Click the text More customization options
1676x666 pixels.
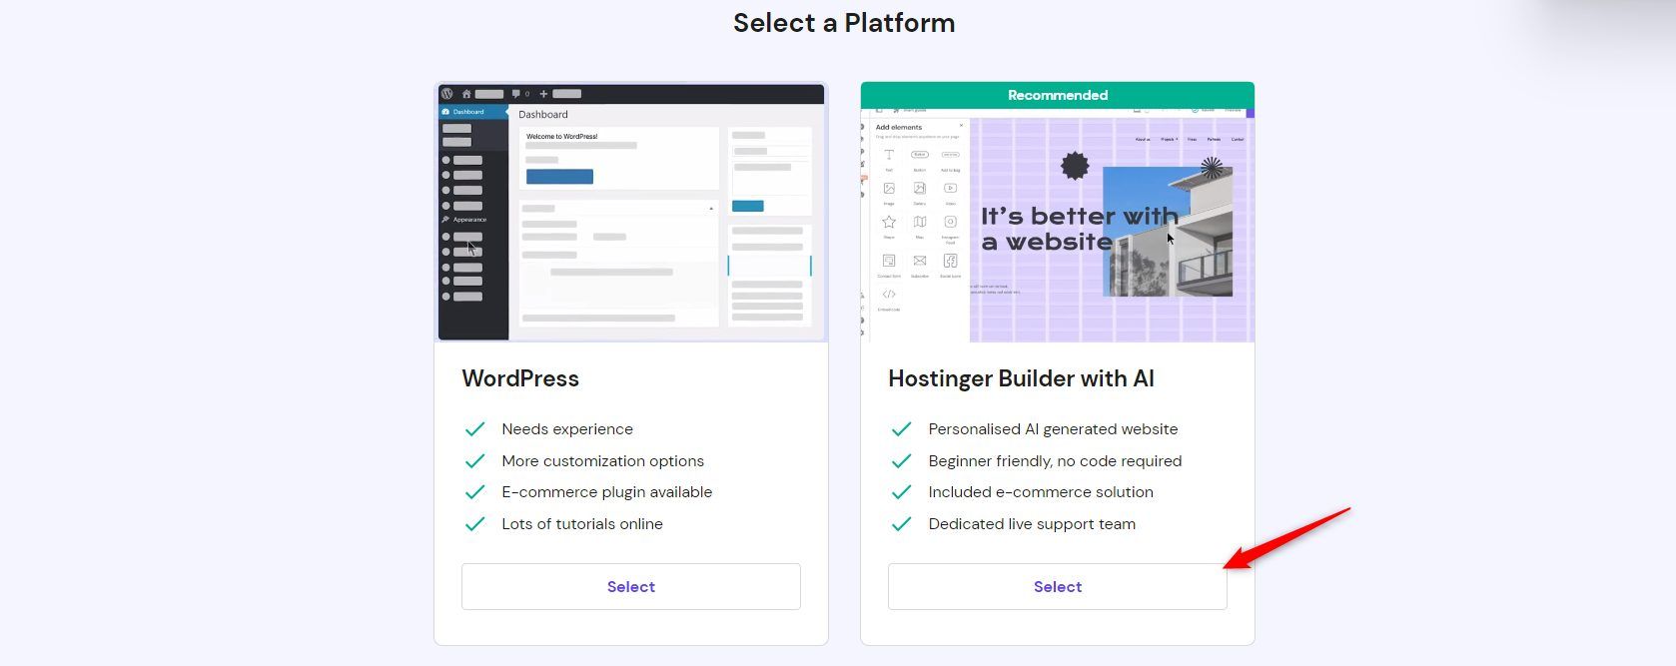coord(602,461)
